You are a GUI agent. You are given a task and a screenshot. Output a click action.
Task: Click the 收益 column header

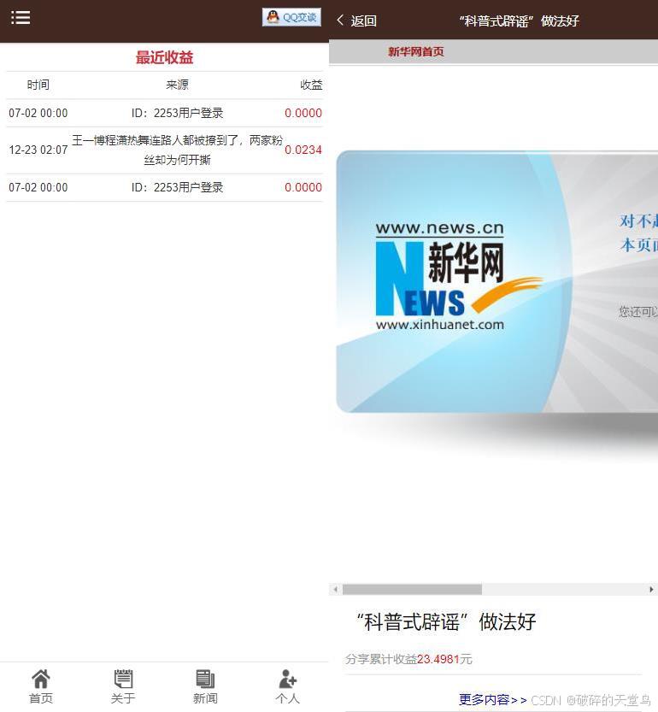pos(311,85)
